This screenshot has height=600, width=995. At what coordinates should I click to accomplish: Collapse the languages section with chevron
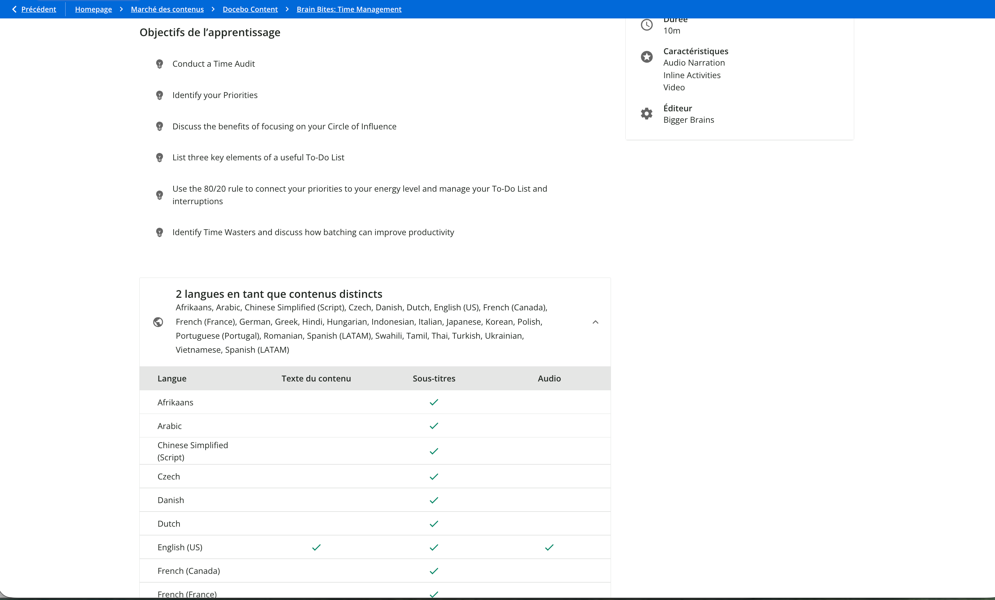595,322
